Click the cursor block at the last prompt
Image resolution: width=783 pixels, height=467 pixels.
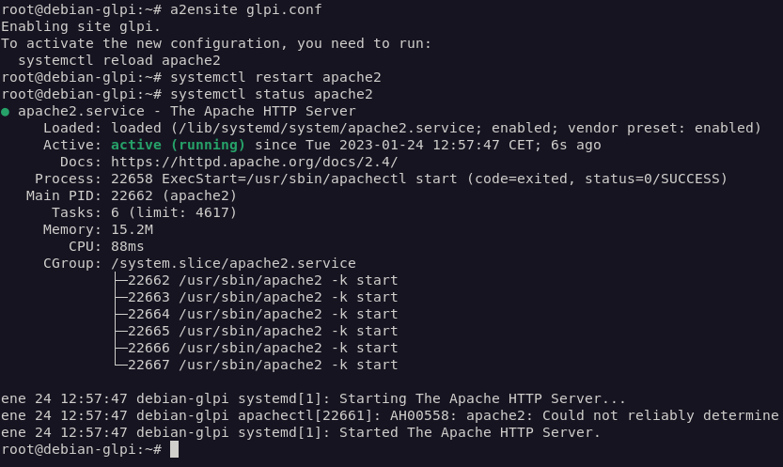174,449
